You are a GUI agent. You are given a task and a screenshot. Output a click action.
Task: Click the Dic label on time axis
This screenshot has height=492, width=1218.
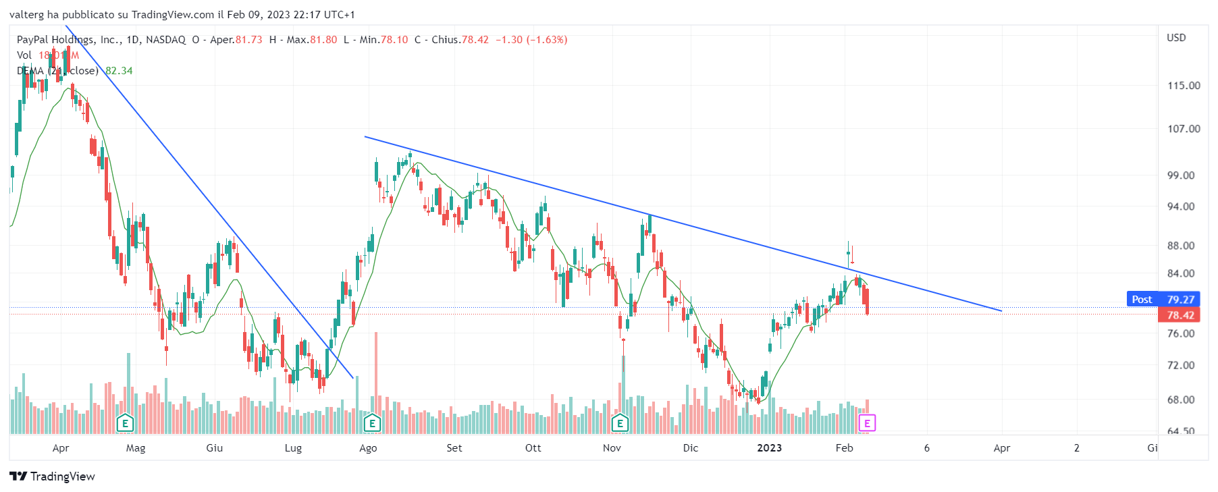coord(691,448)
